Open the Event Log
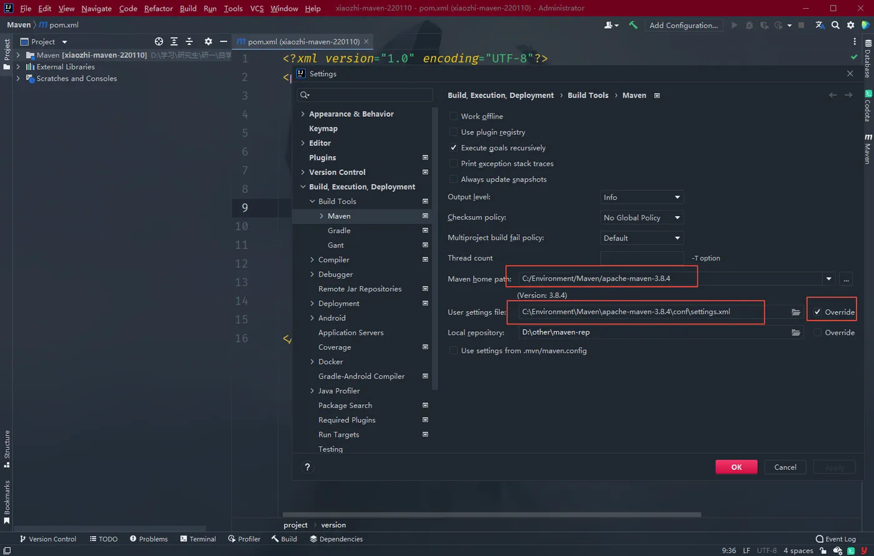 (x=835, y=539)
